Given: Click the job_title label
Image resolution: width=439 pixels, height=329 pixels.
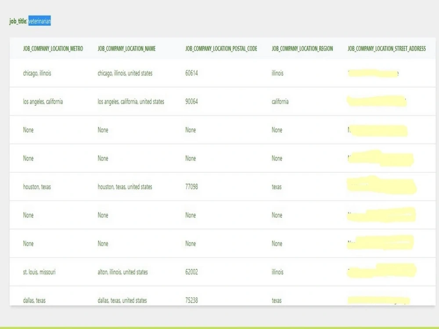Looking at the screenshot, I should tap(18, 21).
